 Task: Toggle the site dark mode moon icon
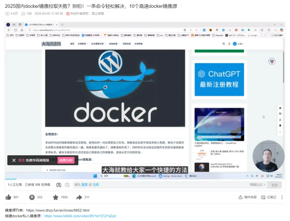coord(229,44)
